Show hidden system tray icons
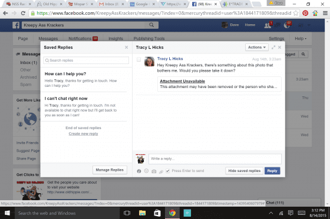The height and width of the screenshot is (219, 330). coord(271,213)
